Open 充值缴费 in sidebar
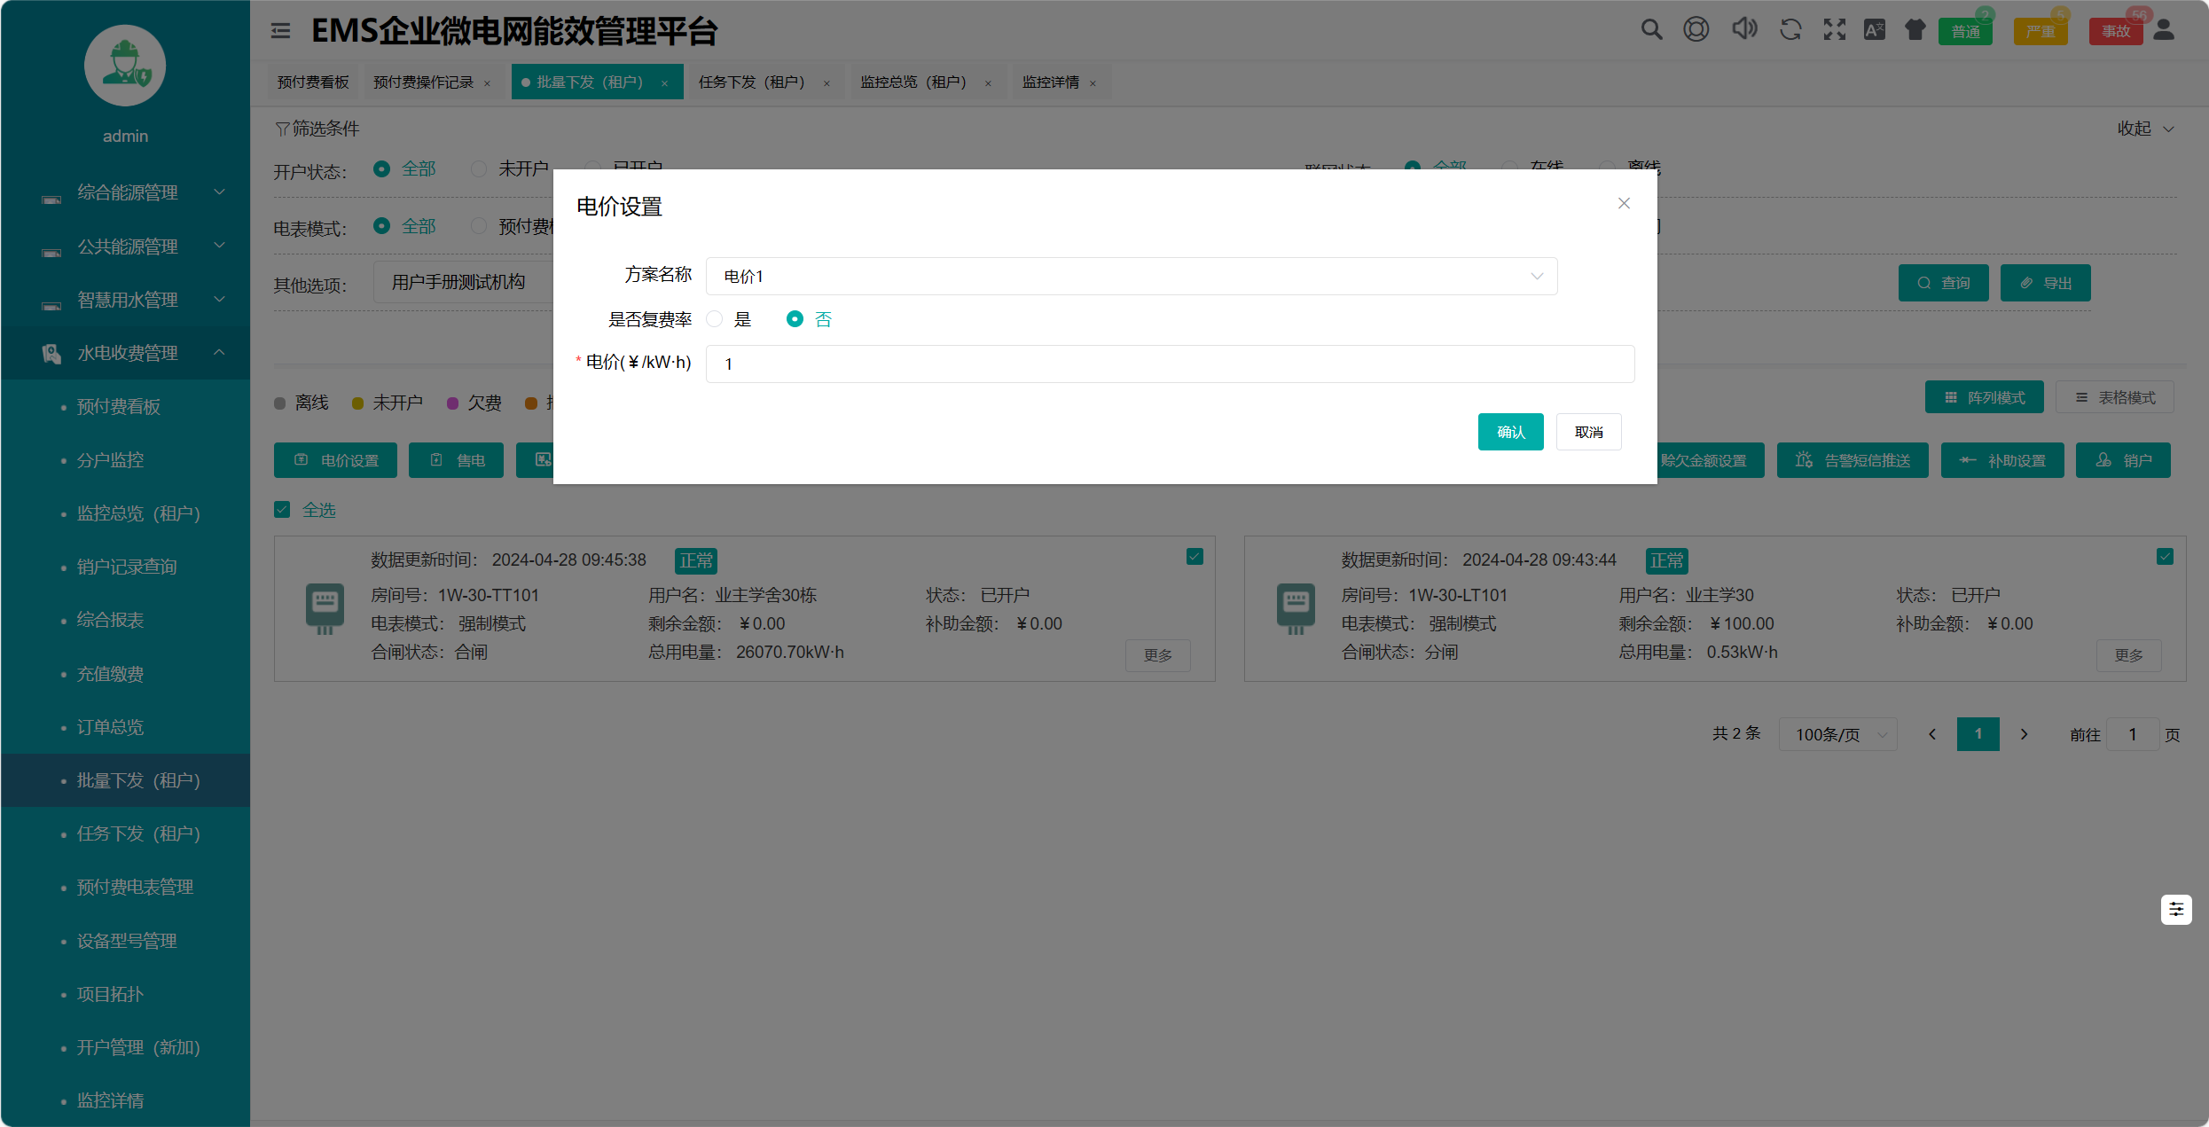Image resolution: width=2209 pixels, height=1127 pixels. coord(110,674)
